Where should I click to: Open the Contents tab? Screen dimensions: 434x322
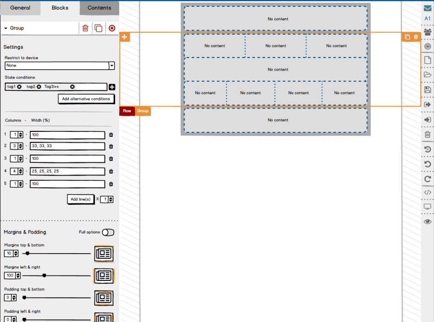pos(100,8)
